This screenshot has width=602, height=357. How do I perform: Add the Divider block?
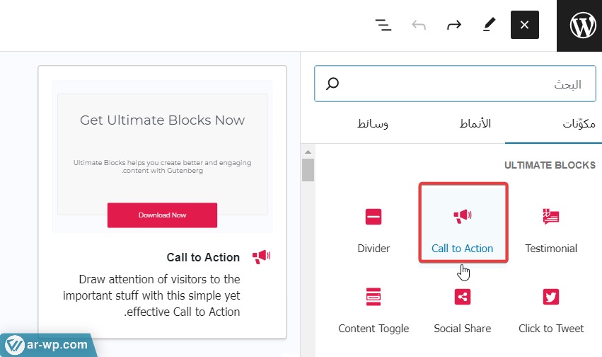374,217
